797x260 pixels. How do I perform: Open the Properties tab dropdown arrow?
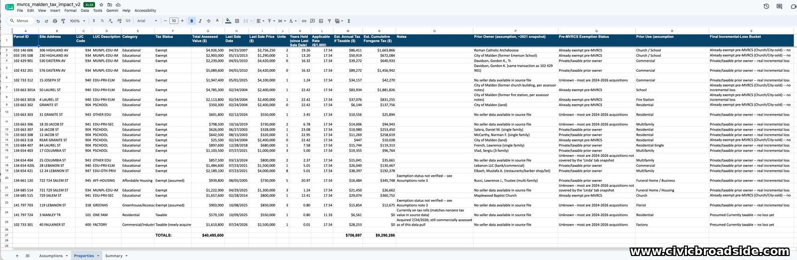pyautogui.click(x=98, y=256)
